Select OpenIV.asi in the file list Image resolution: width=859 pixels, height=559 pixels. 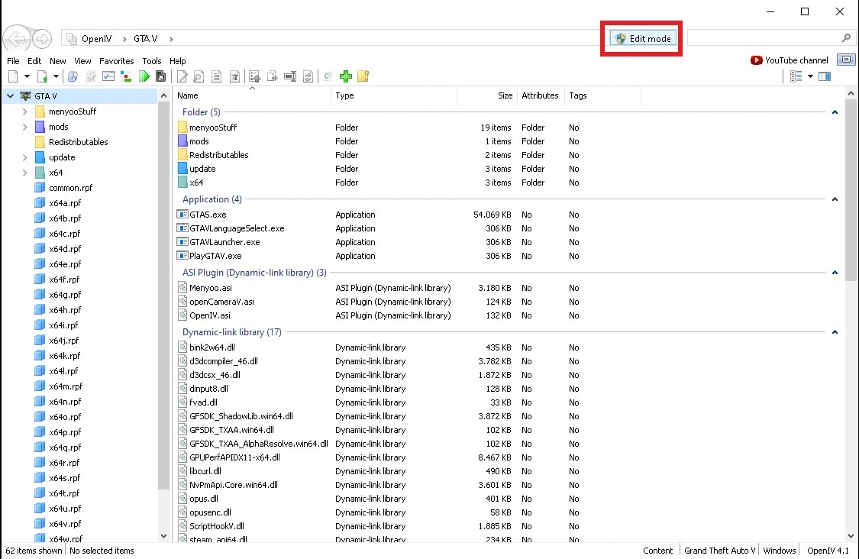click(x=209, y=315)
